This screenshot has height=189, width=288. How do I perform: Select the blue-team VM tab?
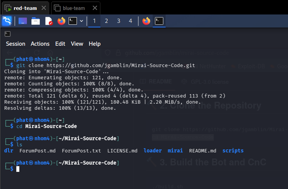click(x=74, y=8)
